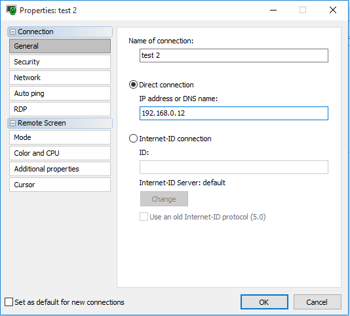Tick Use an old Internet-ID protocol checkbox
Viewport: 350px width, 316px height.
[144, 217]
